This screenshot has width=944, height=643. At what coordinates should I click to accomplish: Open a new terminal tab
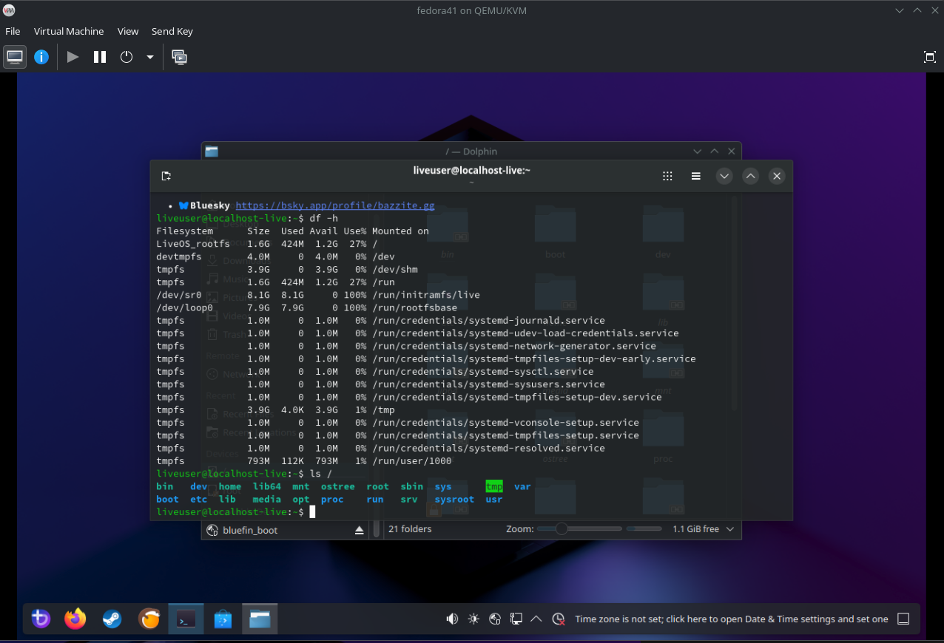click(166, 176)
